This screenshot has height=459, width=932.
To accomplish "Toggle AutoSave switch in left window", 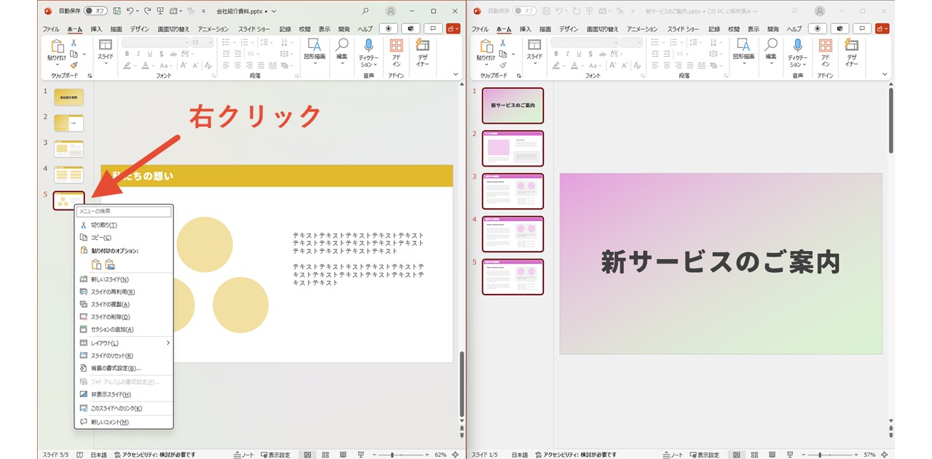I will [x=95, y=12].
